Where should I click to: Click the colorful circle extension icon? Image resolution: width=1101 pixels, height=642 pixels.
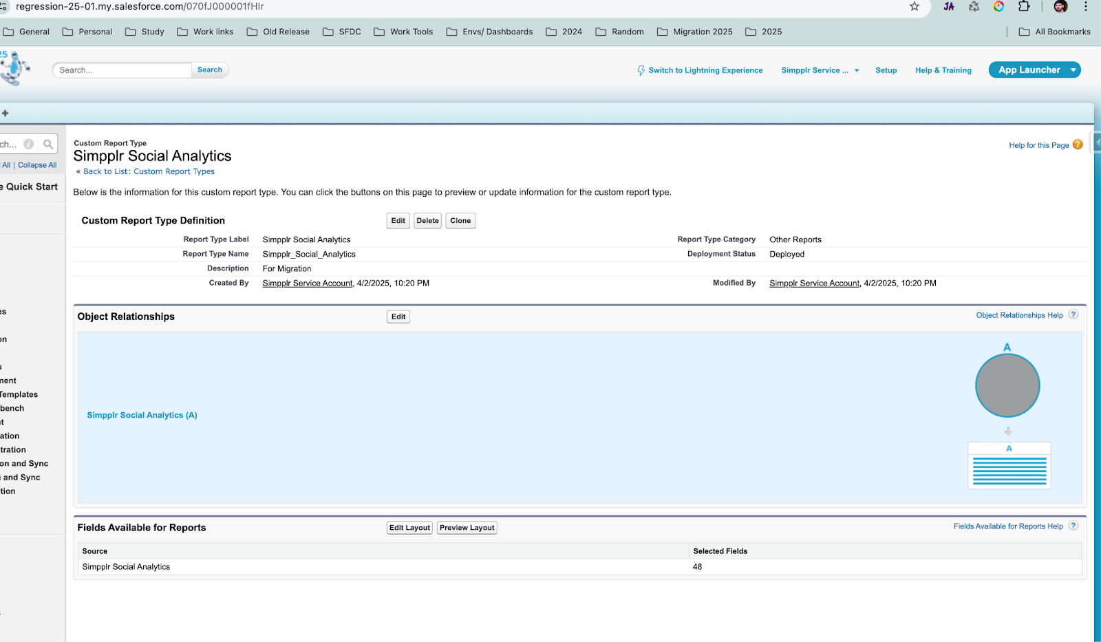998,6
